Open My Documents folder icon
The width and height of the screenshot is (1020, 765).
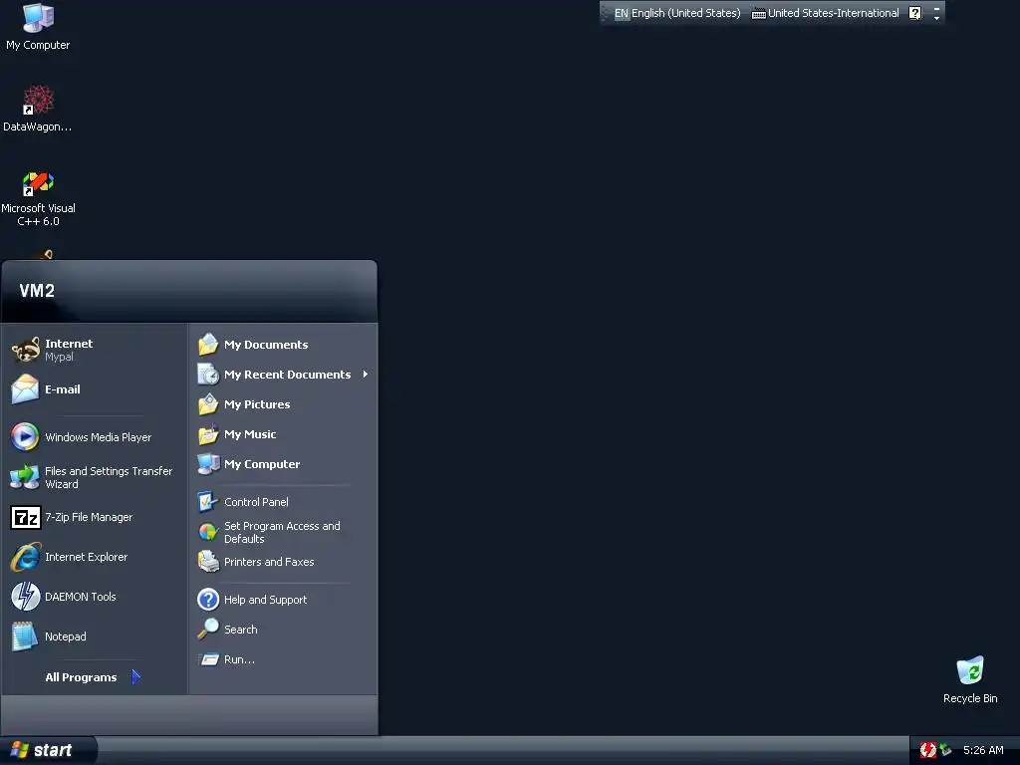tap(208, 344)
